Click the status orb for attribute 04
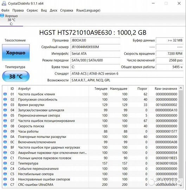The height and width of the screenshot is (190, 186). pyautogui.click(x=5, y=110)
